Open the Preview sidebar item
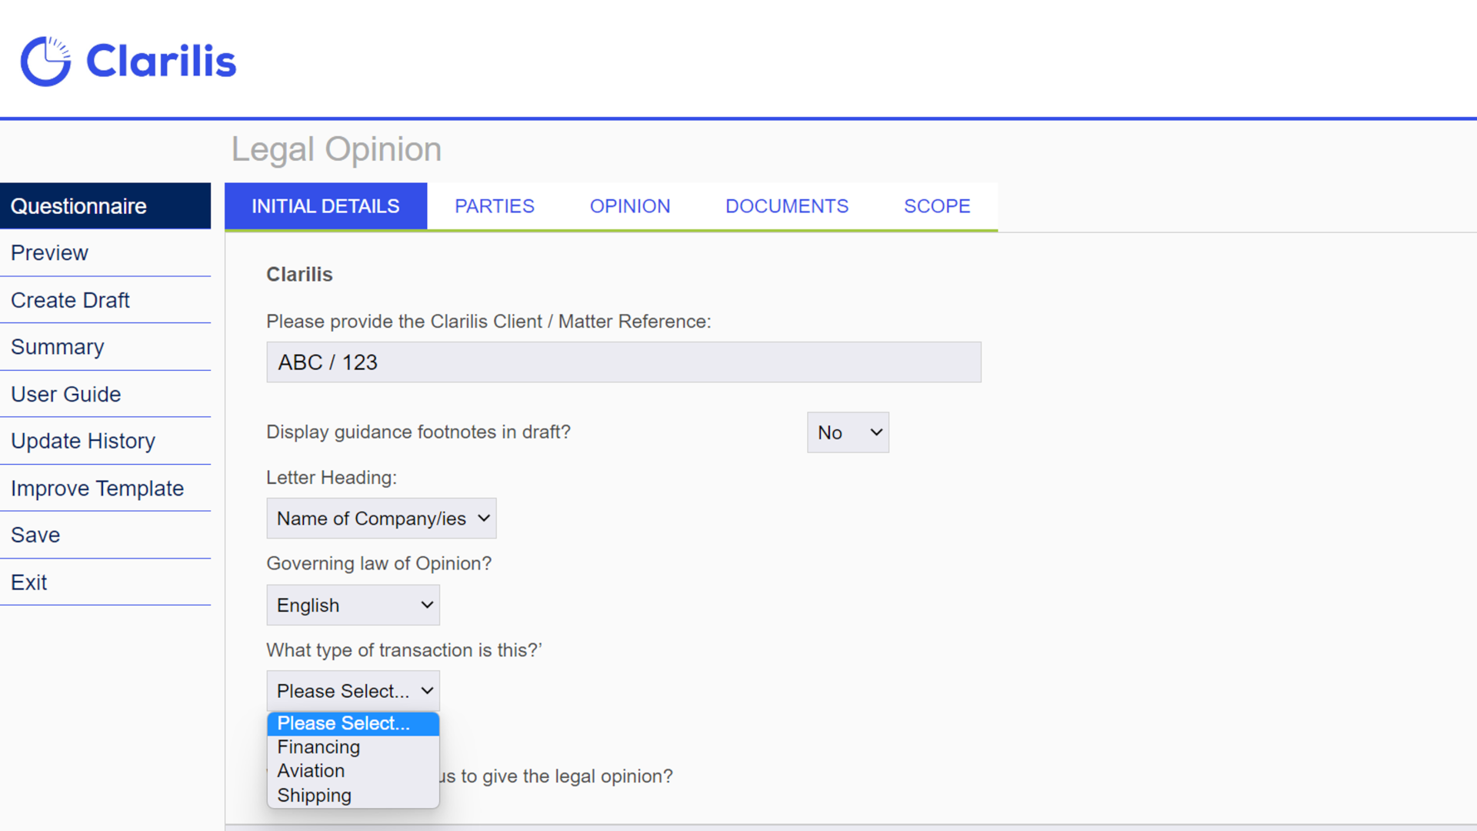This screenshot has height=831, width=1477. tap(105, 253)
